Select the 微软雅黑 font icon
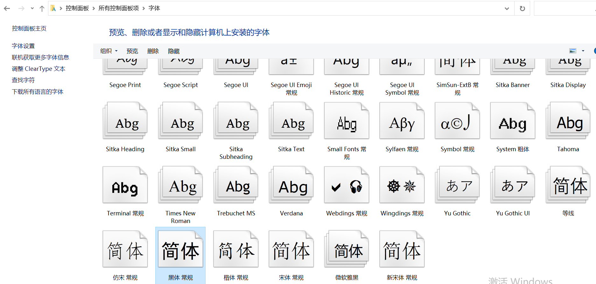Image resolution: width=596 pixels, height=284 pixels. click(x=347, y=249)
